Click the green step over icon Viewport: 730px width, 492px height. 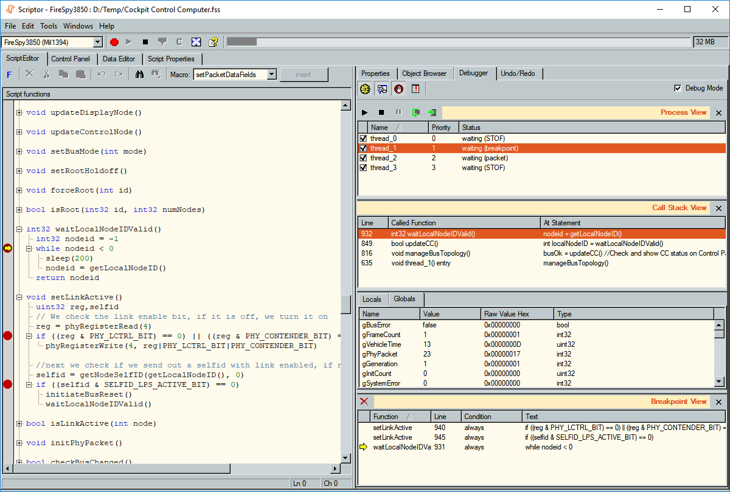click(x=415, y=112)
